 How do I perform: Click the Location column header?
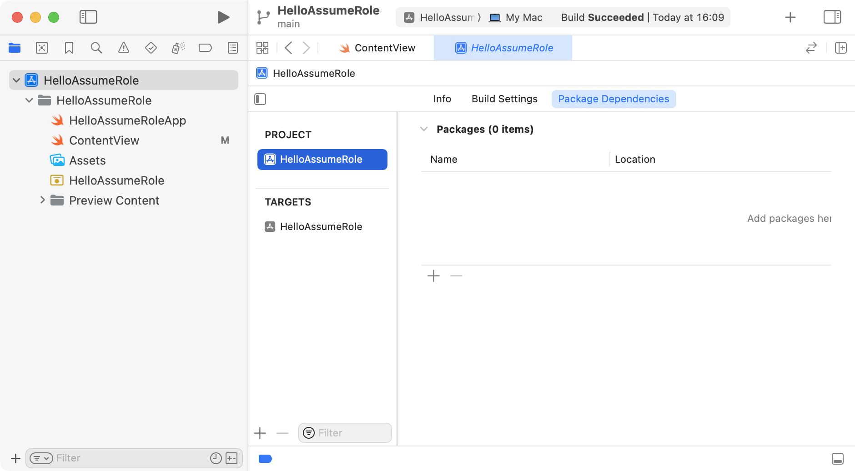(x=635, y=160)
